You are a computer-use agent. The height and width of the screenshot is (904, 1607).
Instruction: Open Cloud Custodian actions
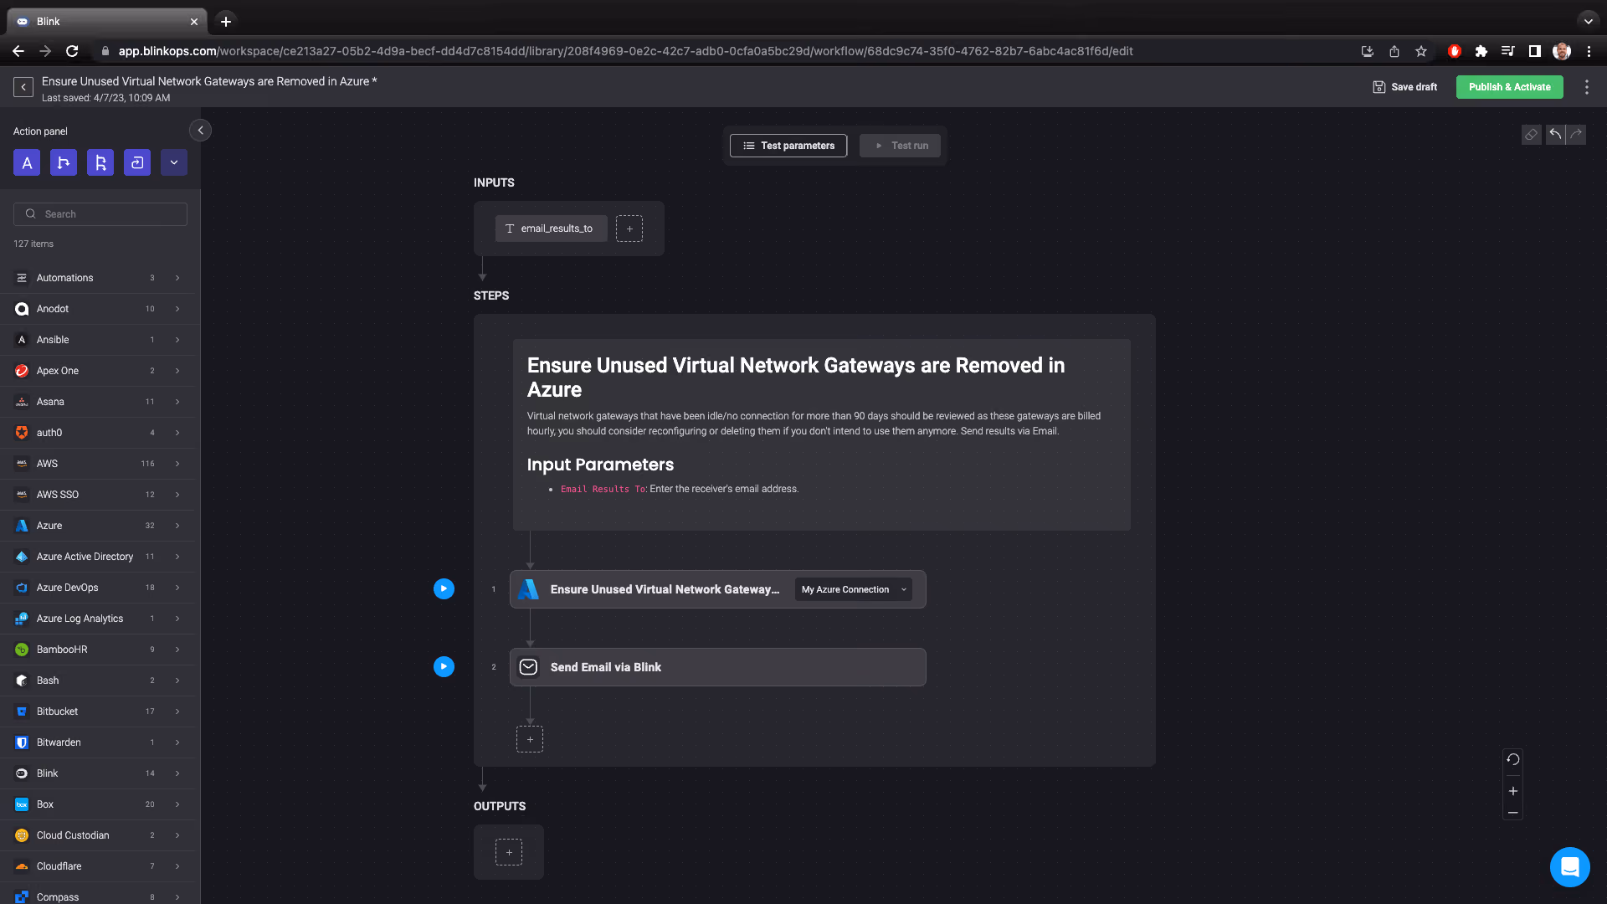pos(97,835)
